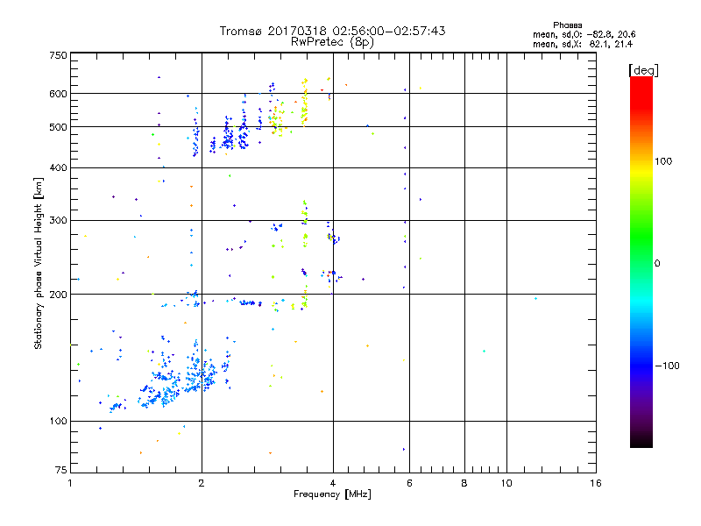This screenshot has height=526, width=701.
Task: Click the isolated cyan point near 12 MHz
Action: pos(535,298)
